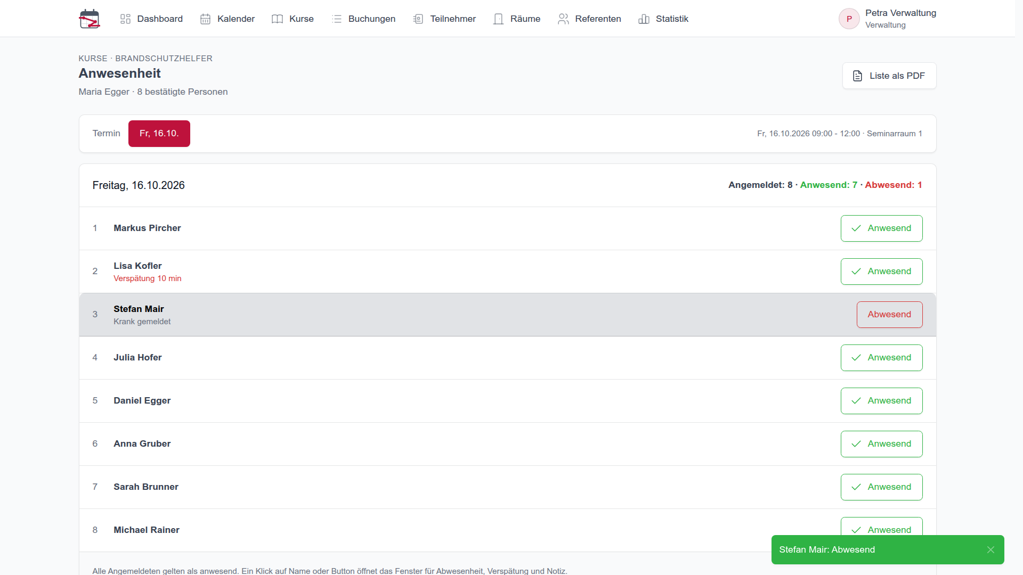
Task: Toggle Julia Hofer's attendance button
Action: coord(881,358)
